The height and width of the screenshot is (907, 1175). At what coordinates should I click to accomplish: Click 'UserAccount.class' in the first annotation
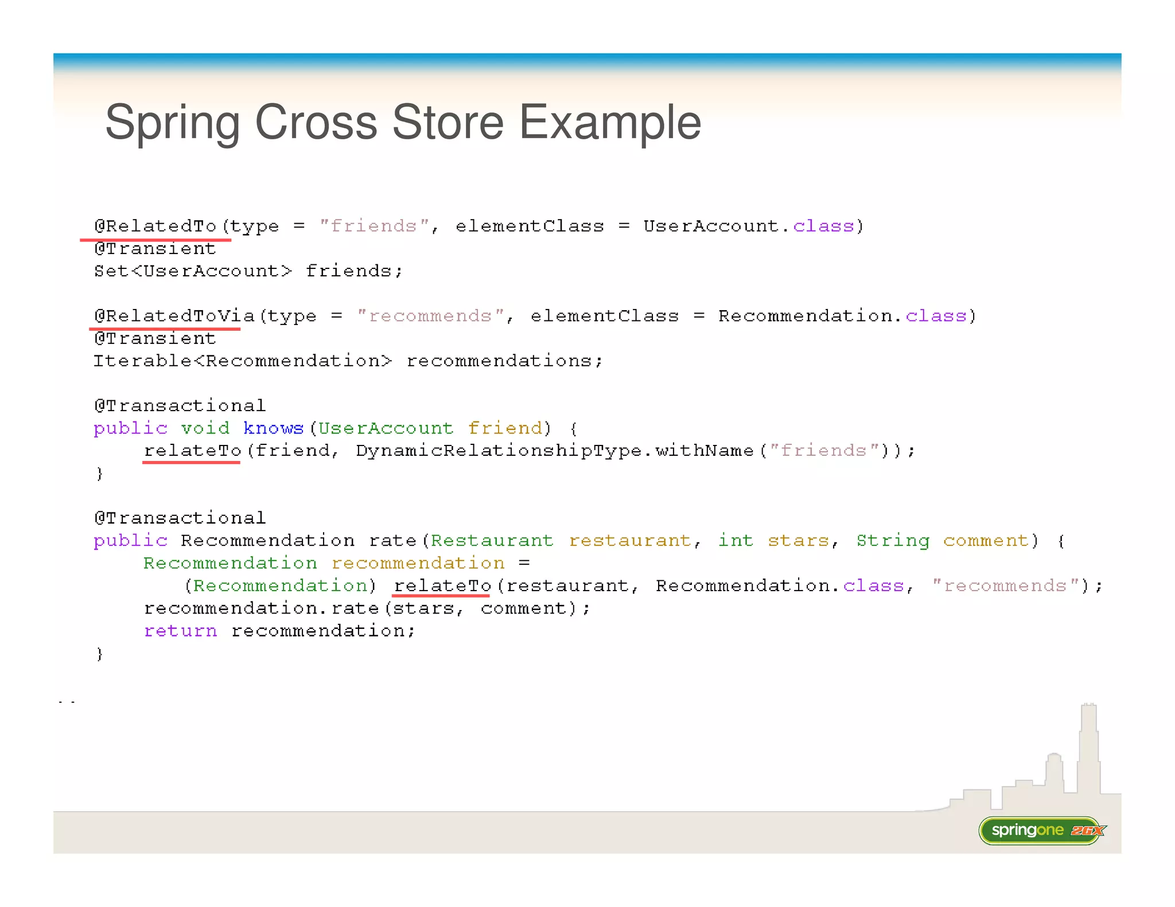pos(749,226)
